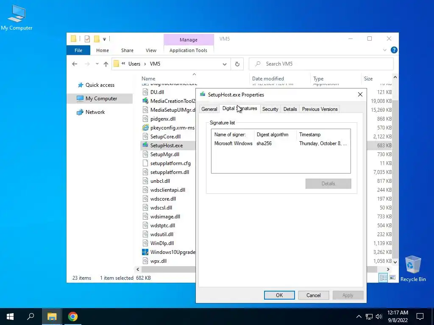Click Cancel in Properties dialog
The image size is (434, 325).
point(313,295)
